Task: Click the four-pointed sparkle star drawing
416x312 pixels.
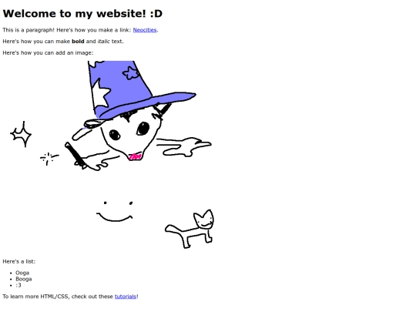Action: click(22, 134)
